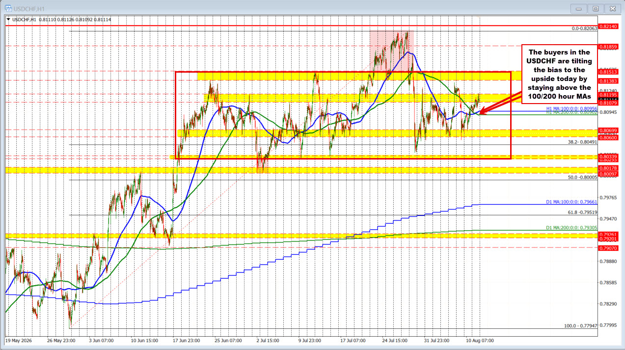Click the 61.8 -0.79519 Fibonacci label
The width and height of the screenshot is (625, 350).
pos(582,212)
